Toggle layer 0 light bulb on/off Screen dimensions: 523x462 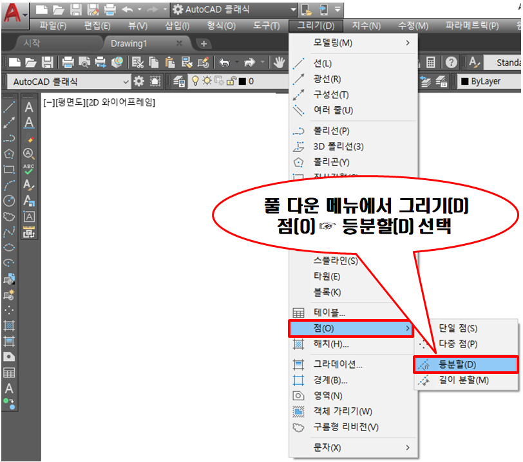tap(195, 81)
